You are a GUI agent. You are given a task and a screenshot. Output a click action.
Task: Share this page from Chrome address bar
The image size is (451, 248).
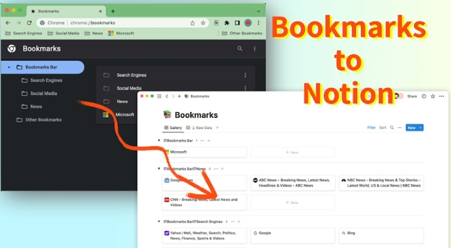[x=192, y=23]
